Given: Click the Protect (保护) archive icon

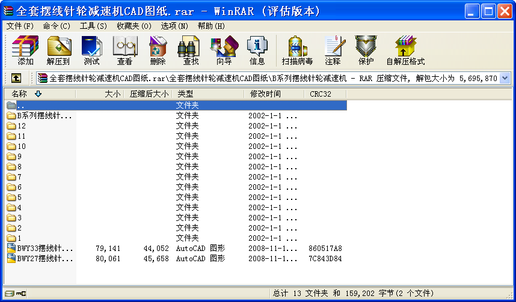Looking at the screenshot, I should 366,50.
